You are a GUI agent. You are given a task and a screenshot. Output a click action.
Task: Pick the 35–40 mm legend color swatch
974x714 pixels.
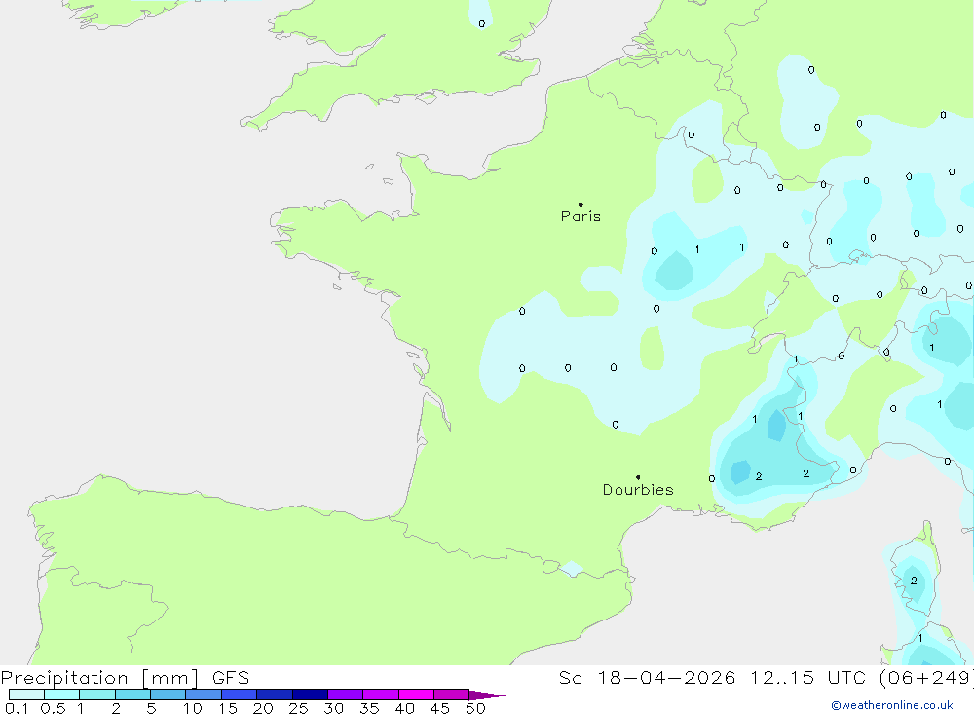coord(381,695)
